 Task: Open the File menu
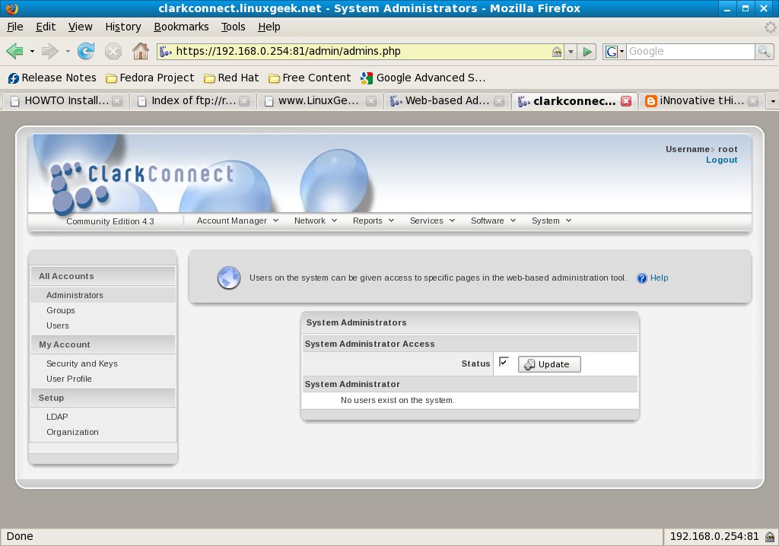[x=15, y=27]
